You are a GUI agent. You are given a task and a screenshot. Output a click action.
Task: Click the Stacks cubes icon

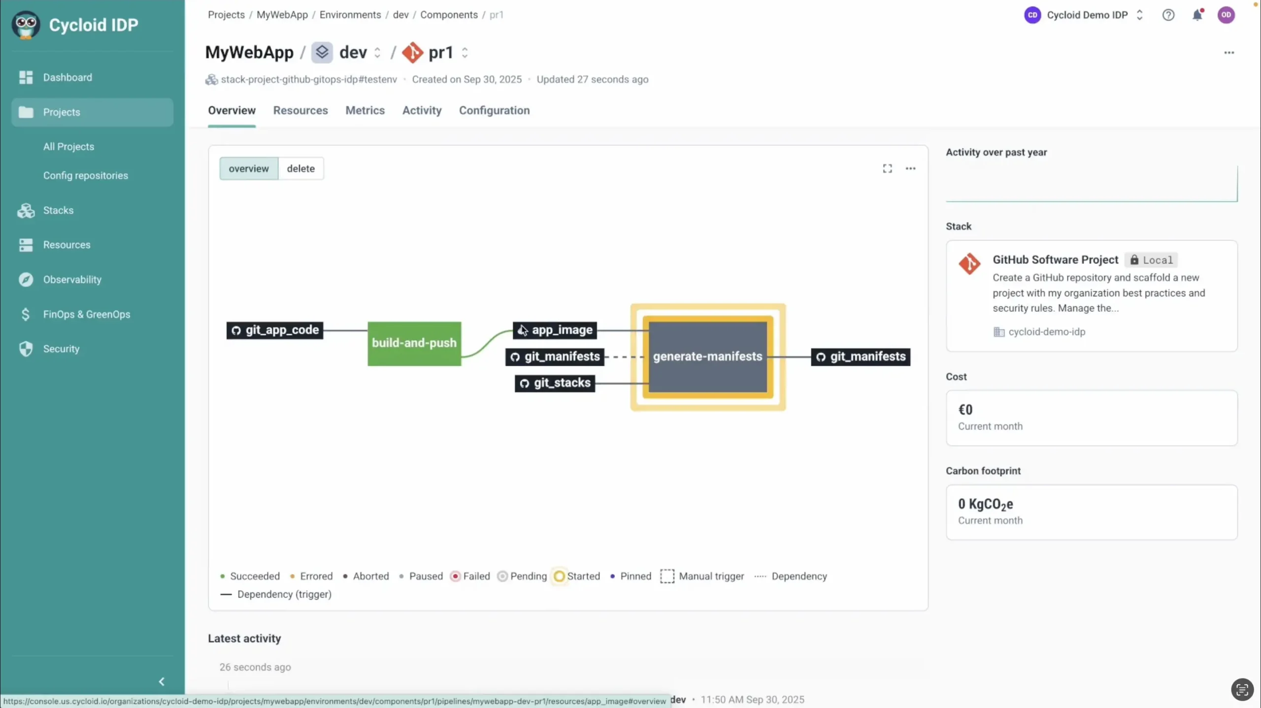[x=26, y=210]
